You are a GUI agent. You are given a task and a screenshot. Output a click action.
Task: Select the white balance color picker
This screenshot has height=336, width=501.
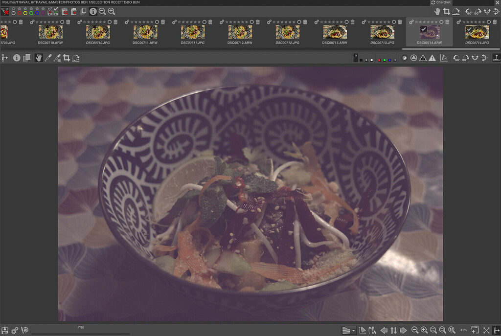[x=48, y=58]
